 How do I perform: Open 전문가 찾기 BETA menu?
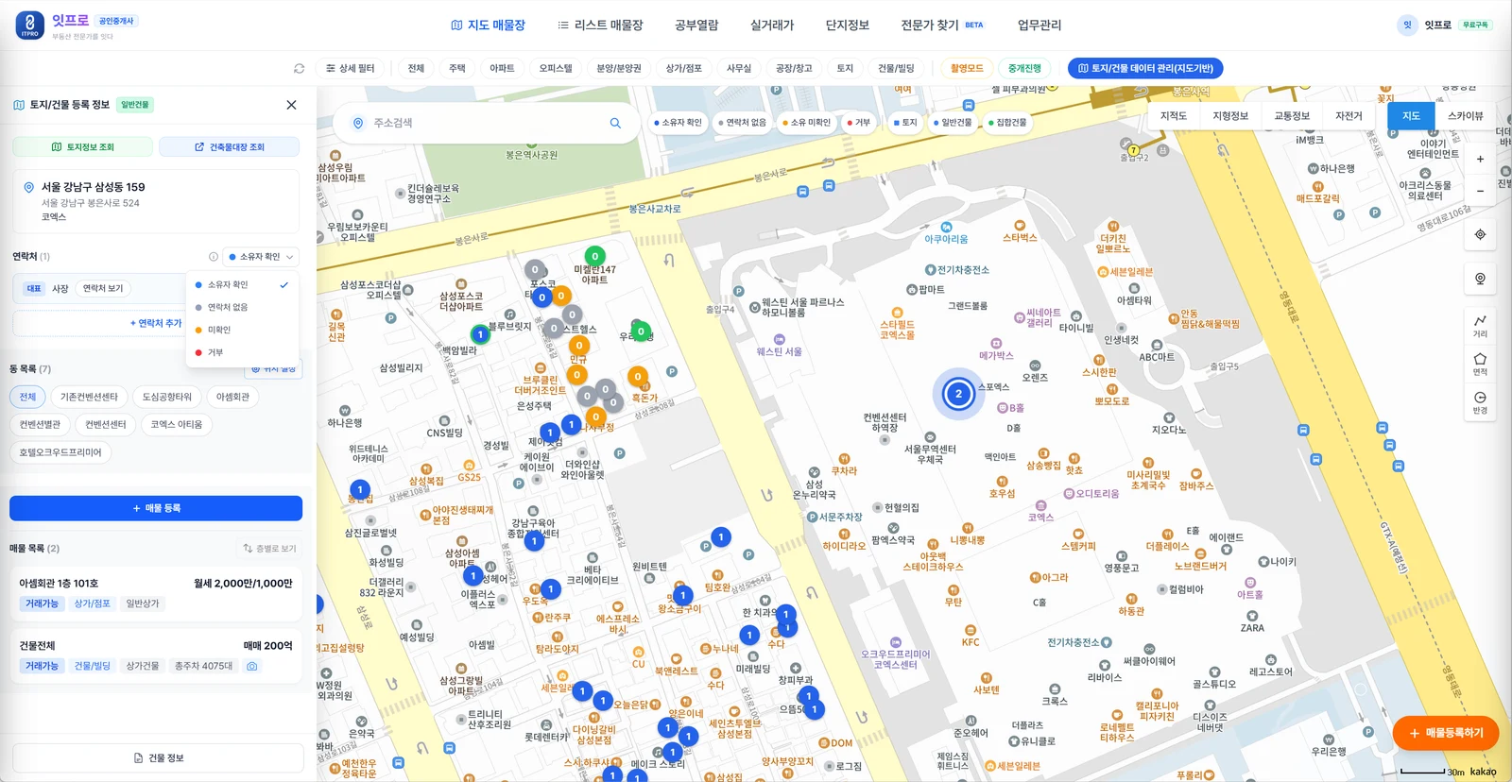click(x=942, y=25)
